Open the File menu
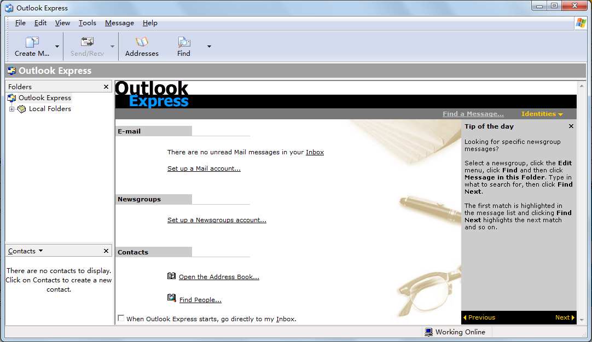Viewport: 592px width, 342px height. click(x=20, y=23)
